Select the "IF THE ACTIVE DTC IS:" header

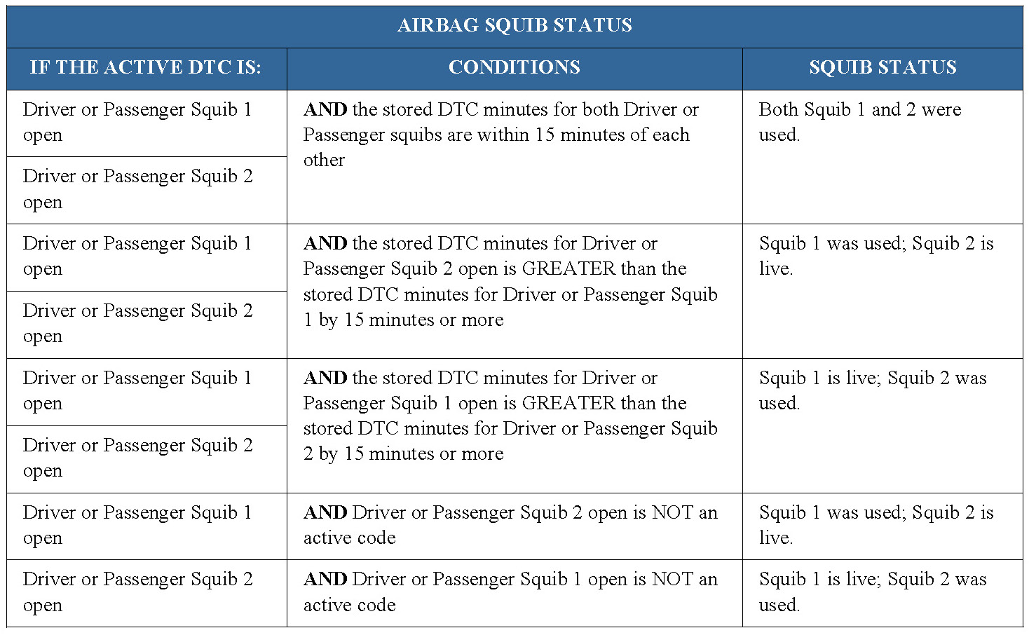(146, 68)
